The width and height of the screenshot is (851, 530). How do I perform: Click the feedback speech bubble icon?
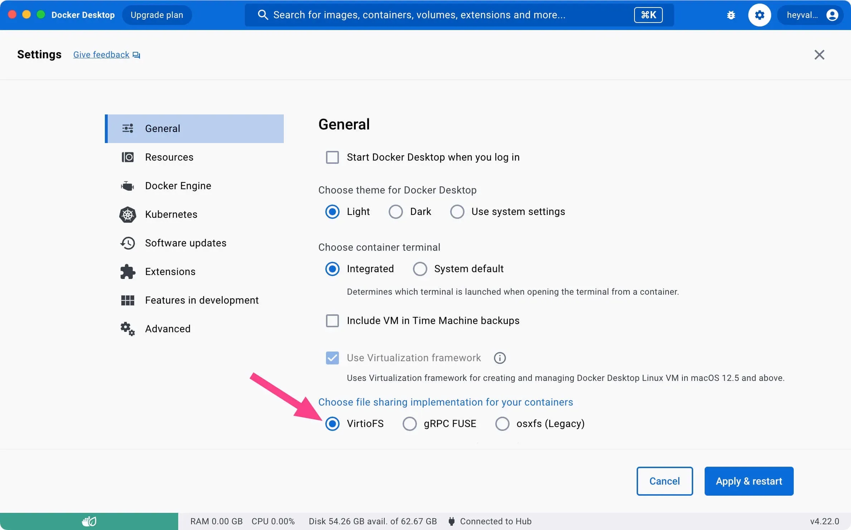pyautogui.click(x=136, y=55)
